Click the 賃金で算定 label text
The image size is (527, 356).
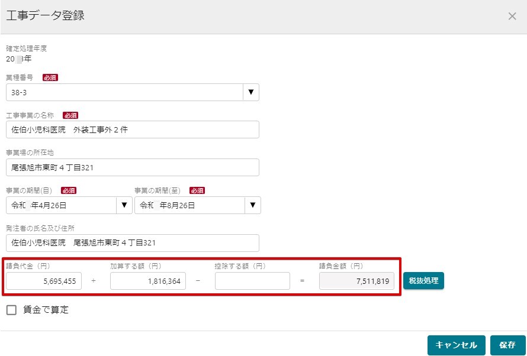point(46,310)
